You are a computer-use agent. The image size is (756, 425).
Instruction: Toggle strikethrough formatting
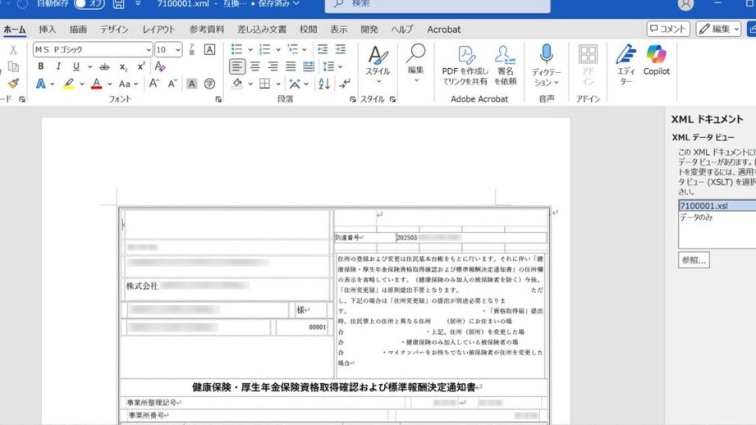coord(103,66)
